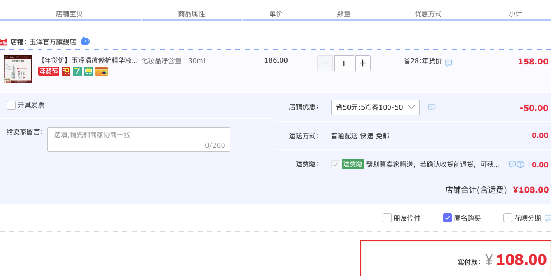Click the 花呗分期 label text
551x276 pixels.
click(x=528, y=218)
